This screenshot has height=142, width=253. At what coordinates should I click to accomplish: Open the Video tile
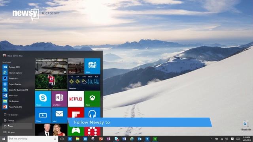click(x=43, y=115)
